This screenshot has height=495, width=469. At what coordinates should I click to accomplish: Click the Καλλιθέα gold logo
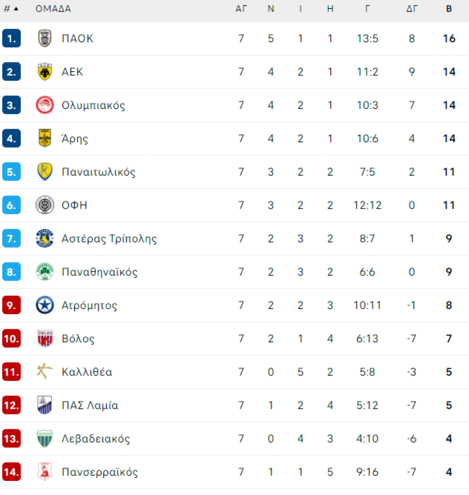point(45,371)
